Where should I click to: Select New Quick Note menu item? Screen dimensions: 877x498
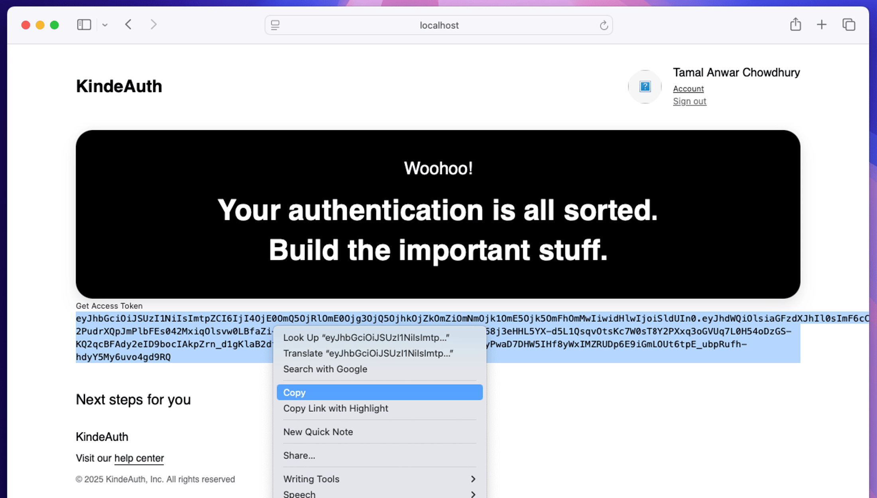pos(318,432)
